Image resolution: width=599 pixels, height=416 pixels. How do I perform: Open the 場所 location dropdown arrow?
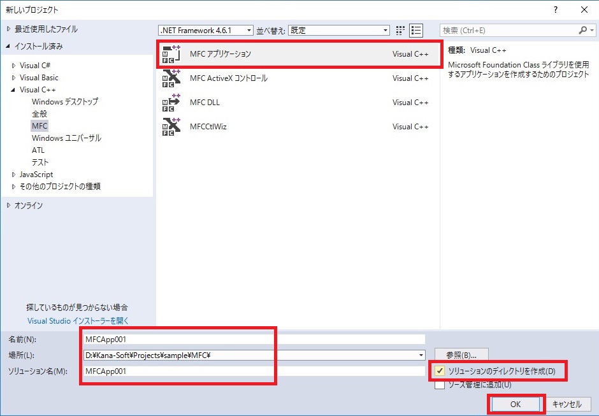[x=421, y=355]
